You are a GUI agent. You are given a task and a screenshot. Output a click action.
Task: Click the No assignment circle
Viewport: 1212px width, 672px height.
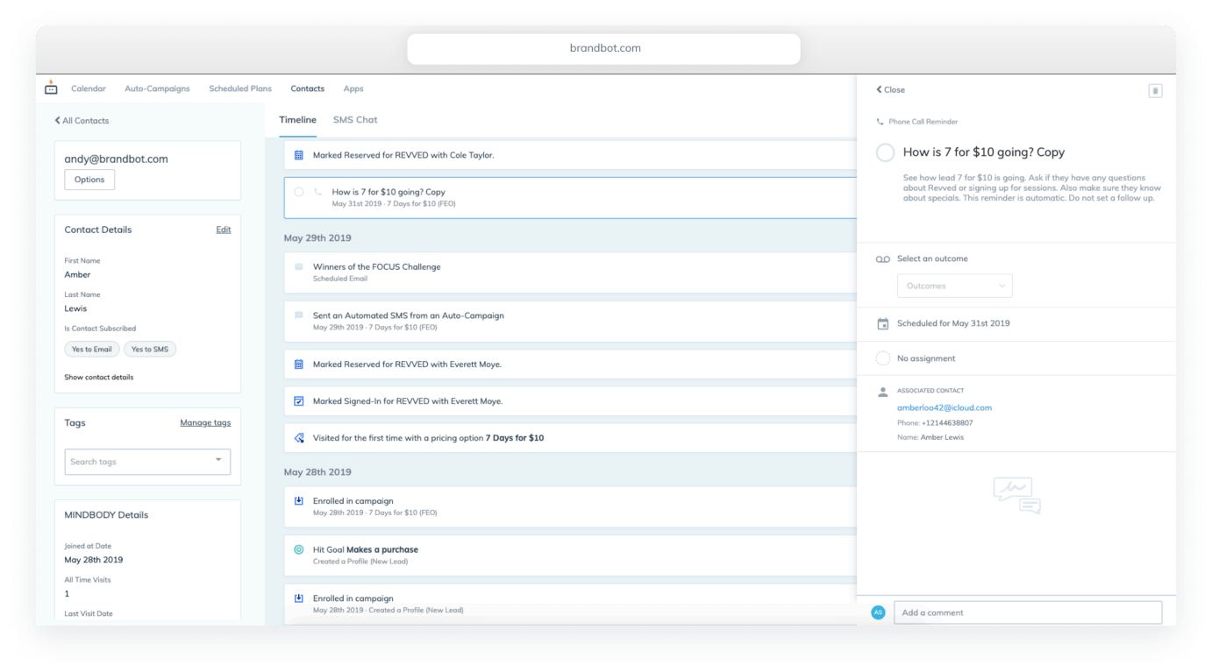point(883,358)
